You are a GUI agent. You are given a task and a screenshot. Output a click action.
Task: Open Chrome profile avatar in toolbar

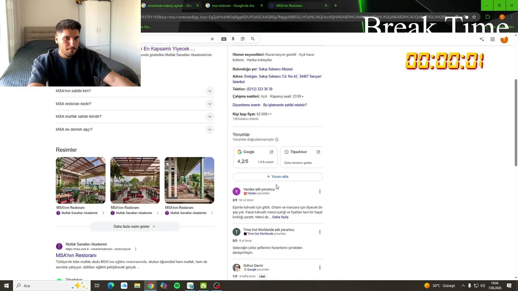pos(502,17)
